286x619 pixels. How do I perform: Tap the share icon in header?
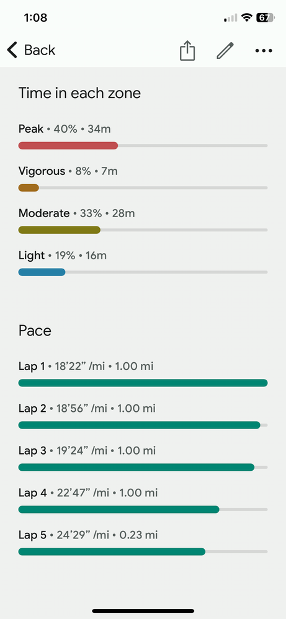(187, 51)
